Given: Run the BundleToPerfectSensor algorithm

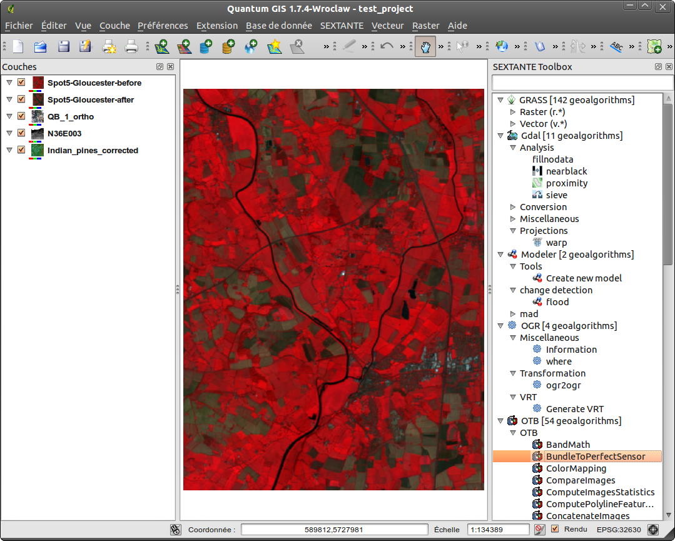Looking at the screenshot, I should tap(596, 457).
